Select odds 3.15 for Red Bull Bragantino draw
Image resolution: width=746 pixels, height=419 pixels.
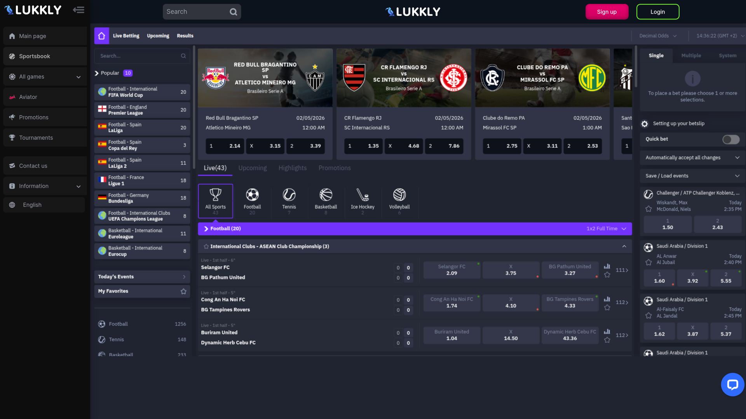(x=265, y=146)
